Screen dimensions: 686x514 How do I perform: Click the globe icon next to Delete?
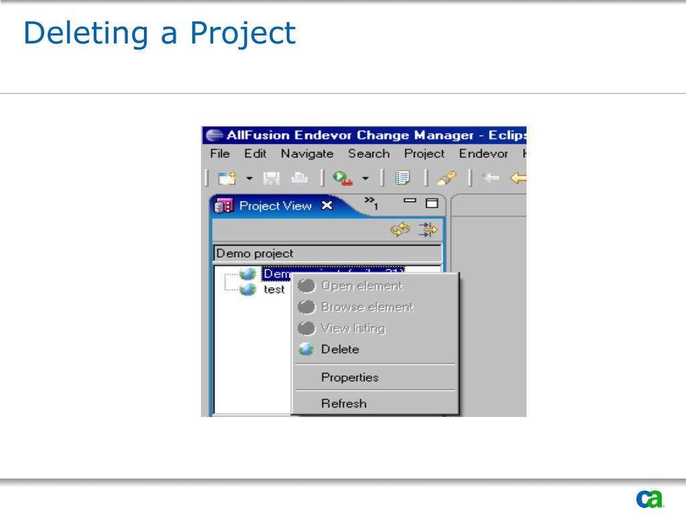[306, 349]
